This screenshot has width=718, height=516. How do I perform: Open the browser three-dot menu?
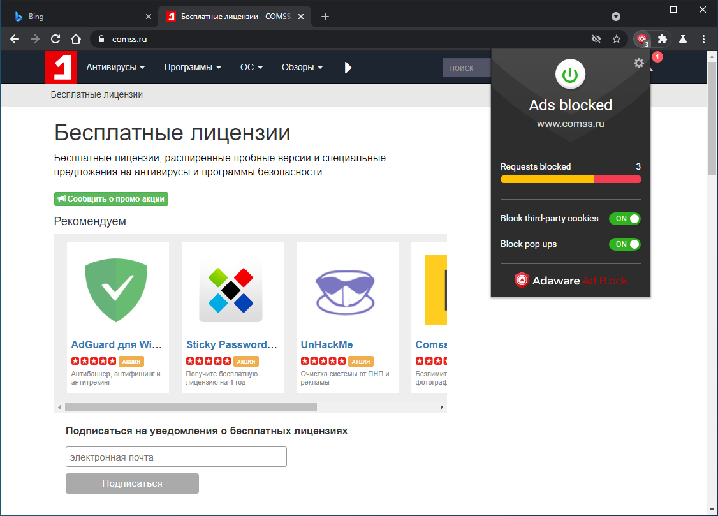click(703, 39)
